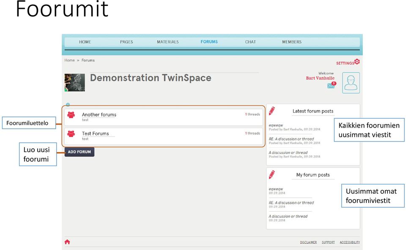This screenshot has height=250, width=406.
Task: Click the DISCLAIMER footer link
Action: tap(308, 242)
